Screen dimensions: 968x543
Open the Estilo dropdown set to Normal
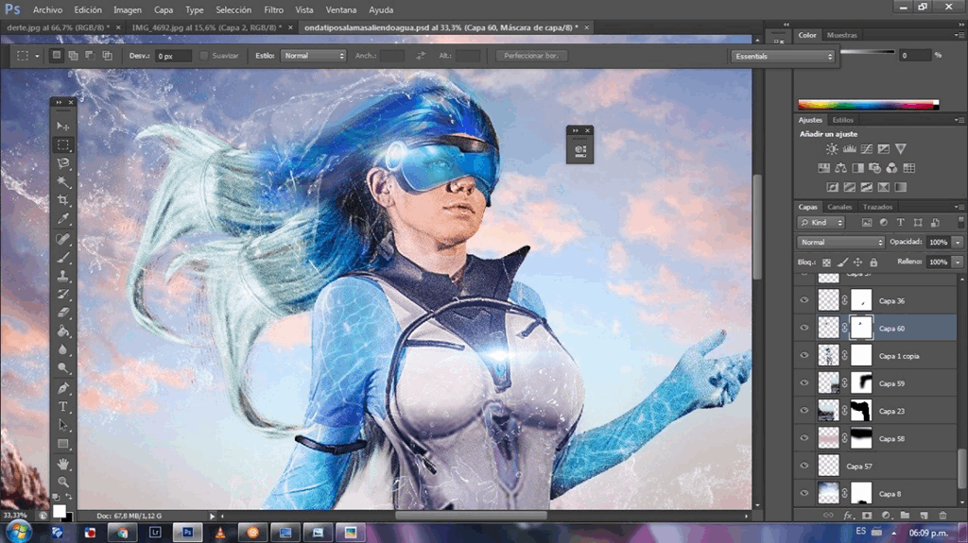(313, 56)
